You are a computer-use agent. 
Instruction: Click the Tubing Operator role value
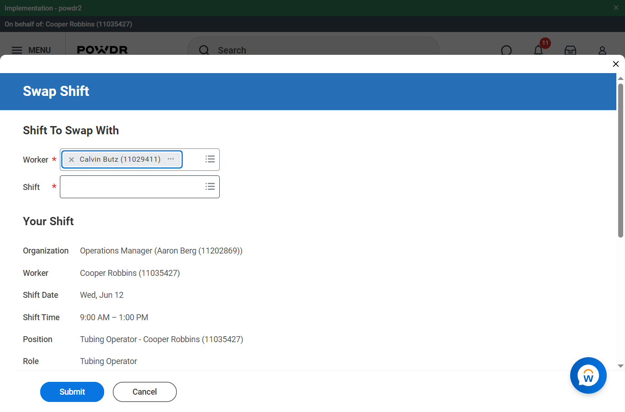pyautogui.click(x=108, y=361)
